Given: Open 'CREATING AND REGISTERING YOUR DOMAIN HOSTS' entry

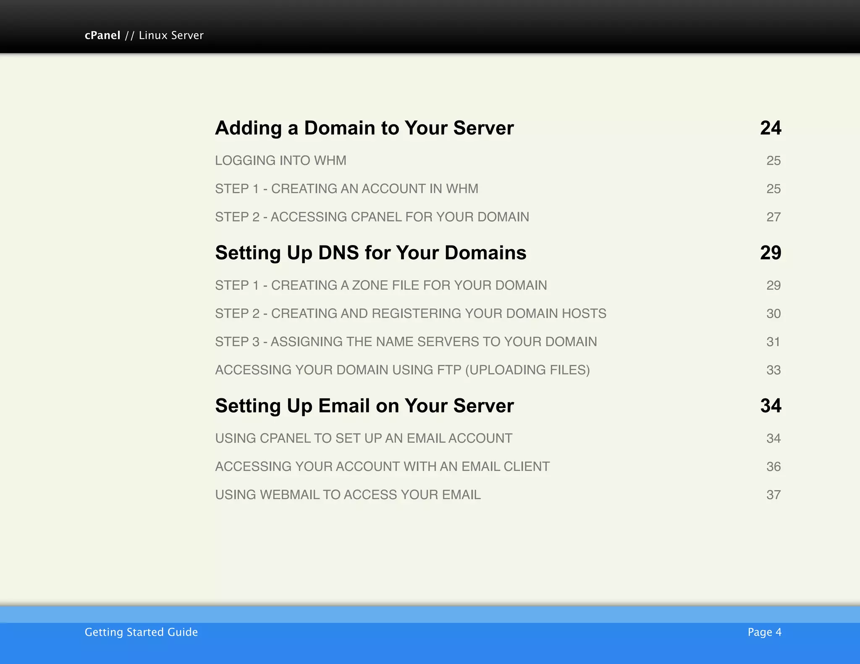Looking at the screenshot, I should point(411,313).
